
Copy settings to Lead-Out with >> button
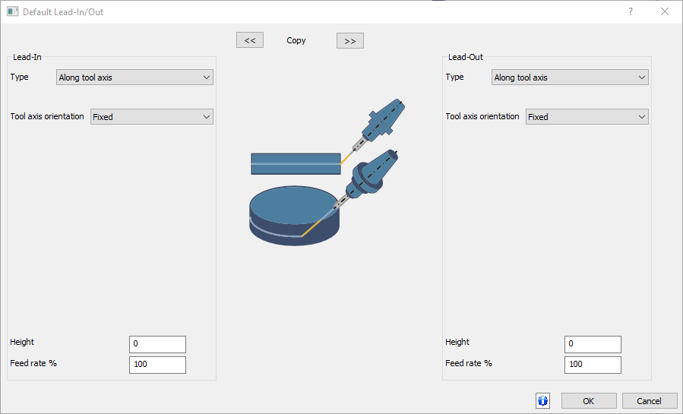(350, 41)
